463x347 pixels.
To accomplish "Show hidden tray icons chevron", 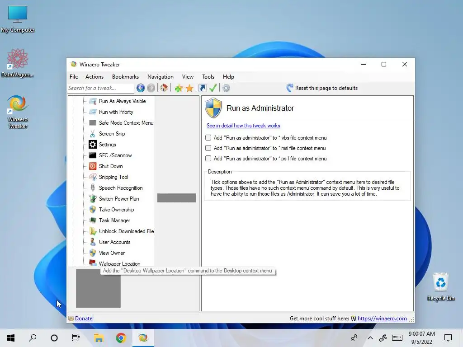I will pyautogui.click(x=370, y=338).
